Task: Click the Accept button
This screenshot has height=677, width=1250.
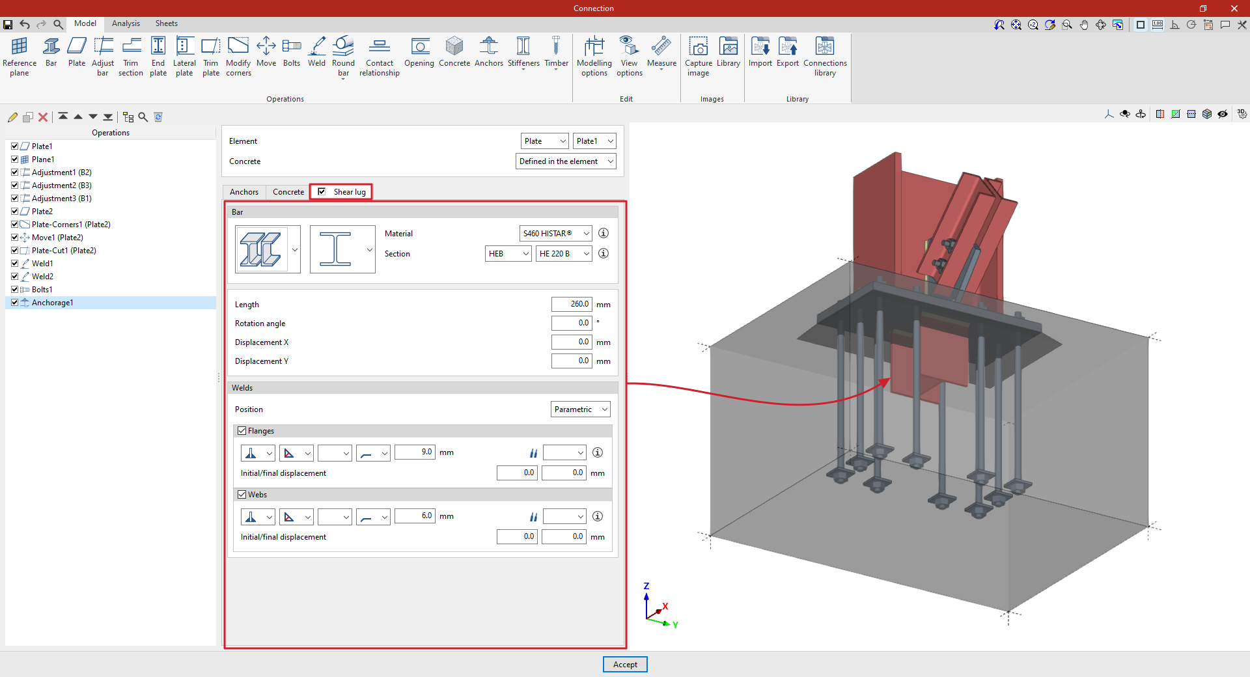Action: click(x=625, y=665)
